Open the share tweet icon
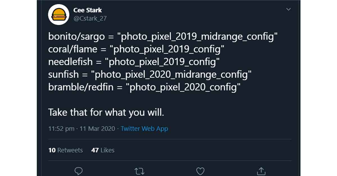 [261, 171]
